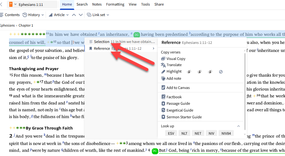Click the orange ESV resource icon

click(11, 4)
